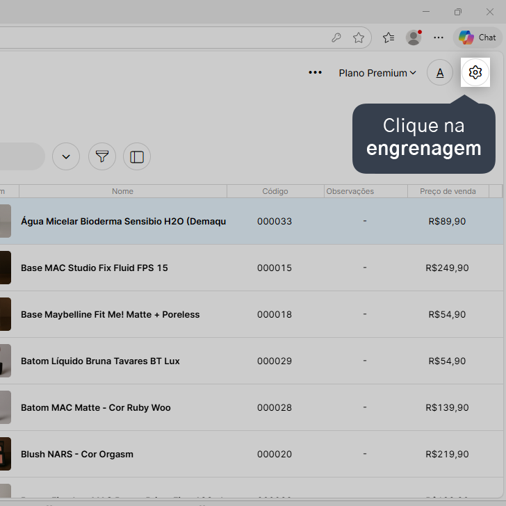Sort by the Nome column header
The height and width of the screenshot is (506, 506).
click(122, 191)
